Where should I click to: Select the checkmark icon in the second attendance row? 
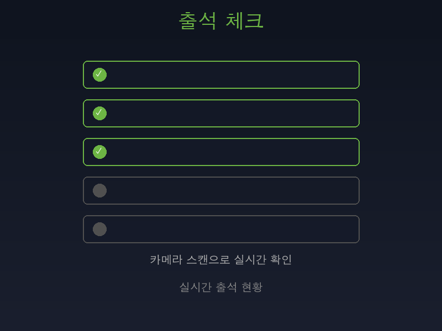tap(99, 113)
